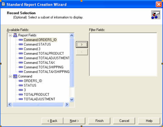Image resolution: width=163 pixels, height=127 pixels.
Task: Click horizontal scrollbar right arrow
Action: pos(67,104)
